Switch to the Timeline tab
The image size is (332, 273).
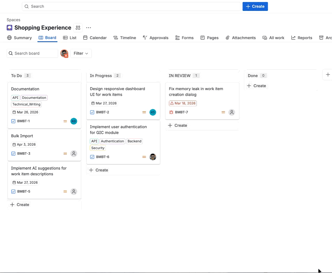[x=125, y=38]
